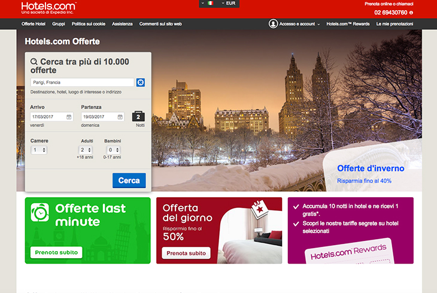Open the Adulti count dropdown
The width and height of the screenshot is (437, 293).
pos(86,150)
